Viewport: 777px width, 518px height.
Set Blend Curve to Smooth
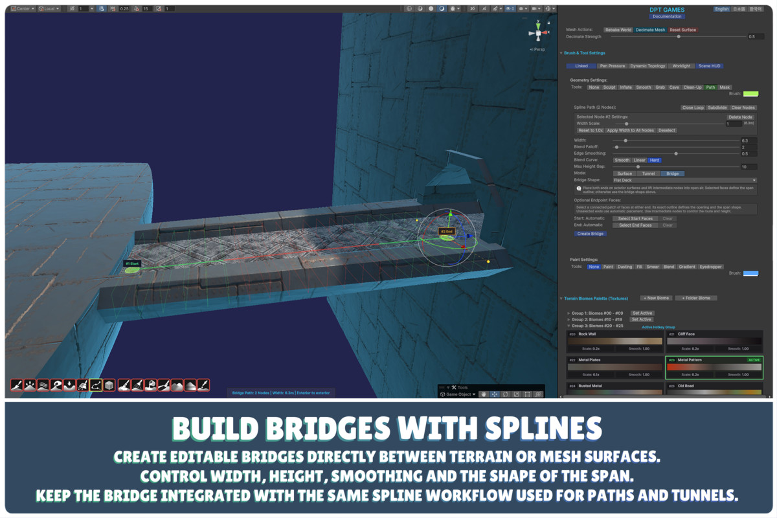click(x=622, y=160)
